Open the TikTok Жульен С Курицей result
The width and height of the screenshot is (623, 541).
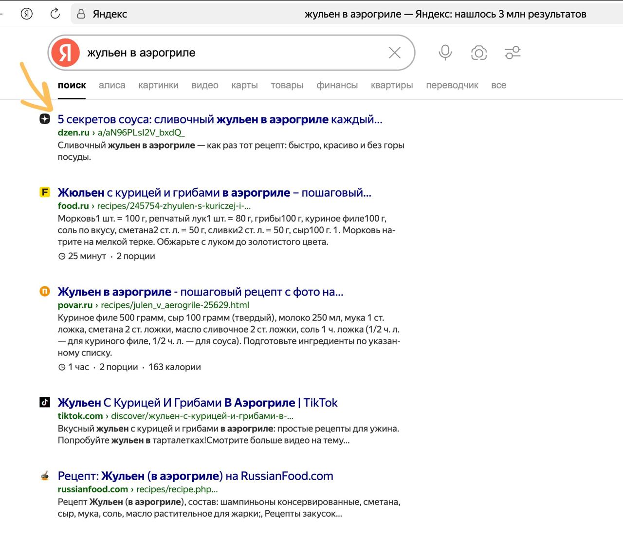(198, 403)
